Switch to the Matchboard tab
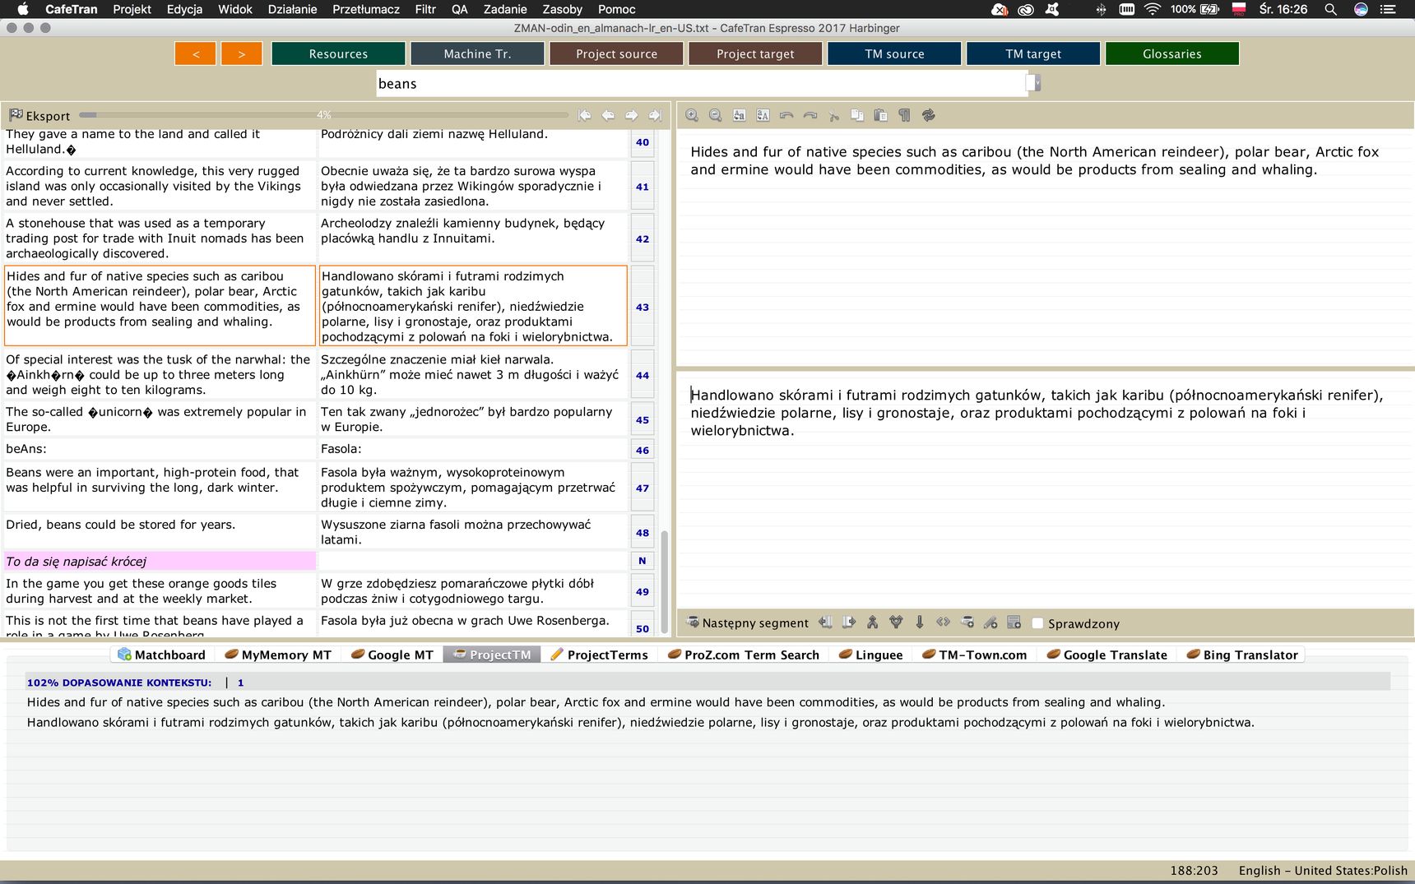The width and height of the screenshot is (1415, 884). [162, 655]
